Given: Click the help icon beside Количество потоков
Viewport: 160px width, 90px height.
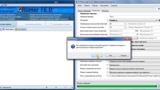Looking at the screenshot, I should click(x=144, y=24).
